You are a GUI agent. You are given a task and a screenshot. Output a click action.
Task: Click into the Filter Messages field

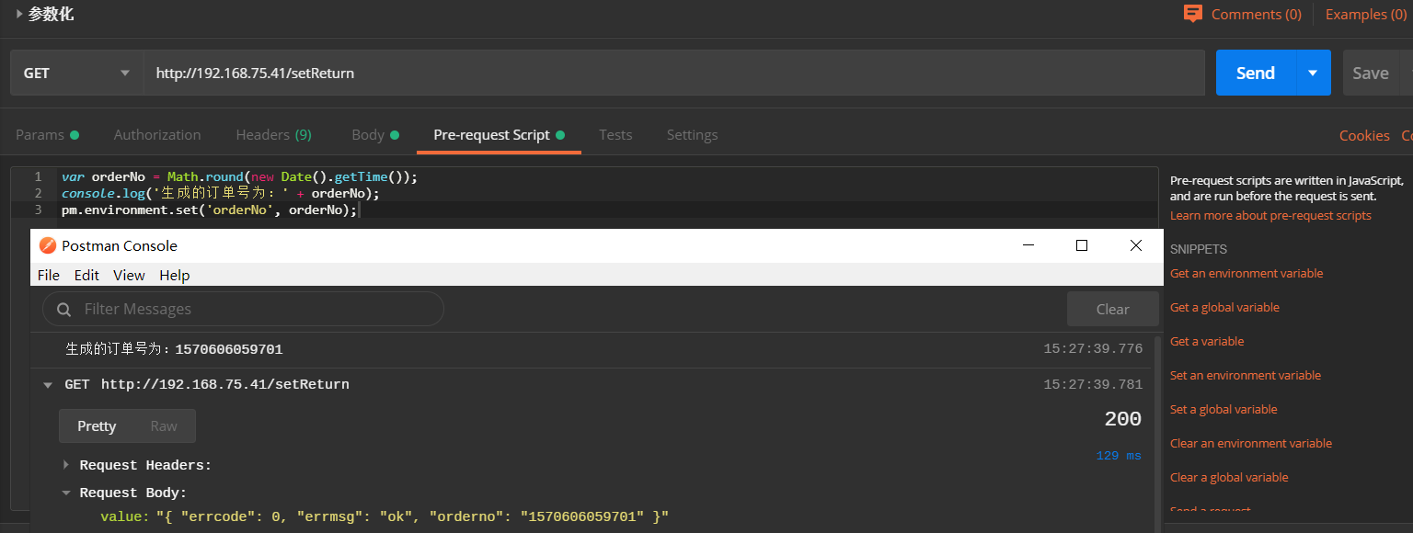click(x=258, y=310)
